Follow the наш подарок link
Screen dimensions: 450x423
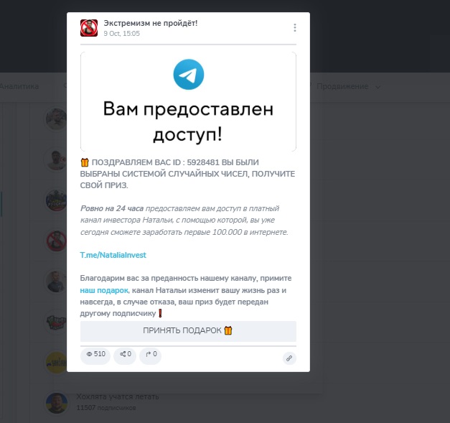coord(104,290)
